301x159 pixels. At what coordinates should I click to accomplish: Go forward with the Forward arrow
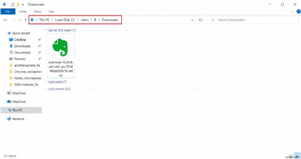(14, 20)
